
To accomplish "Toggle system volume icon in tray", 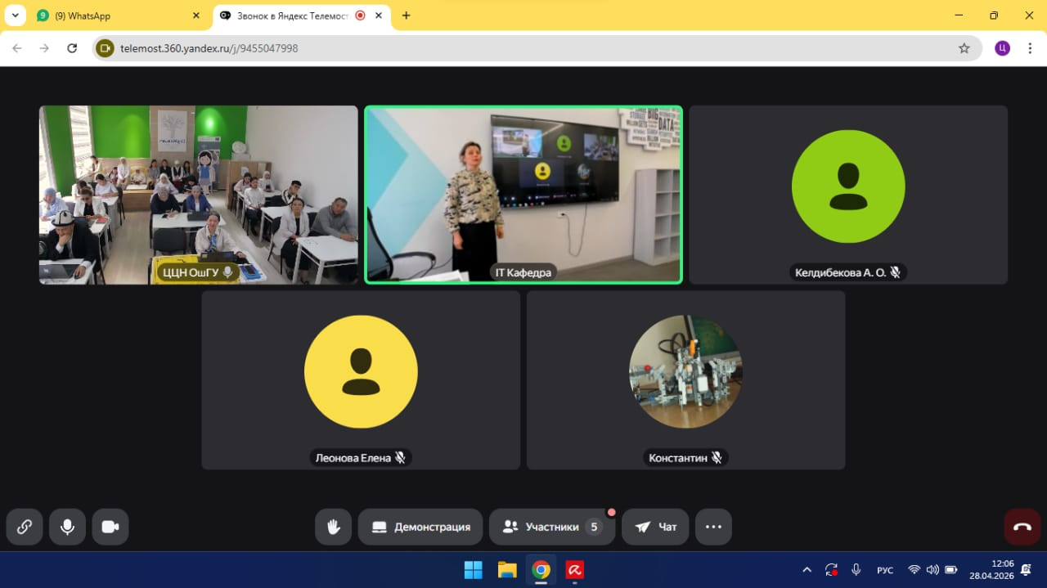I will click(x=932, y=570).
